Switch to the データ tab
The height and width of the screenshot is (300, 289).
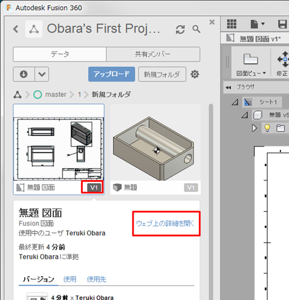coord(60,54)
